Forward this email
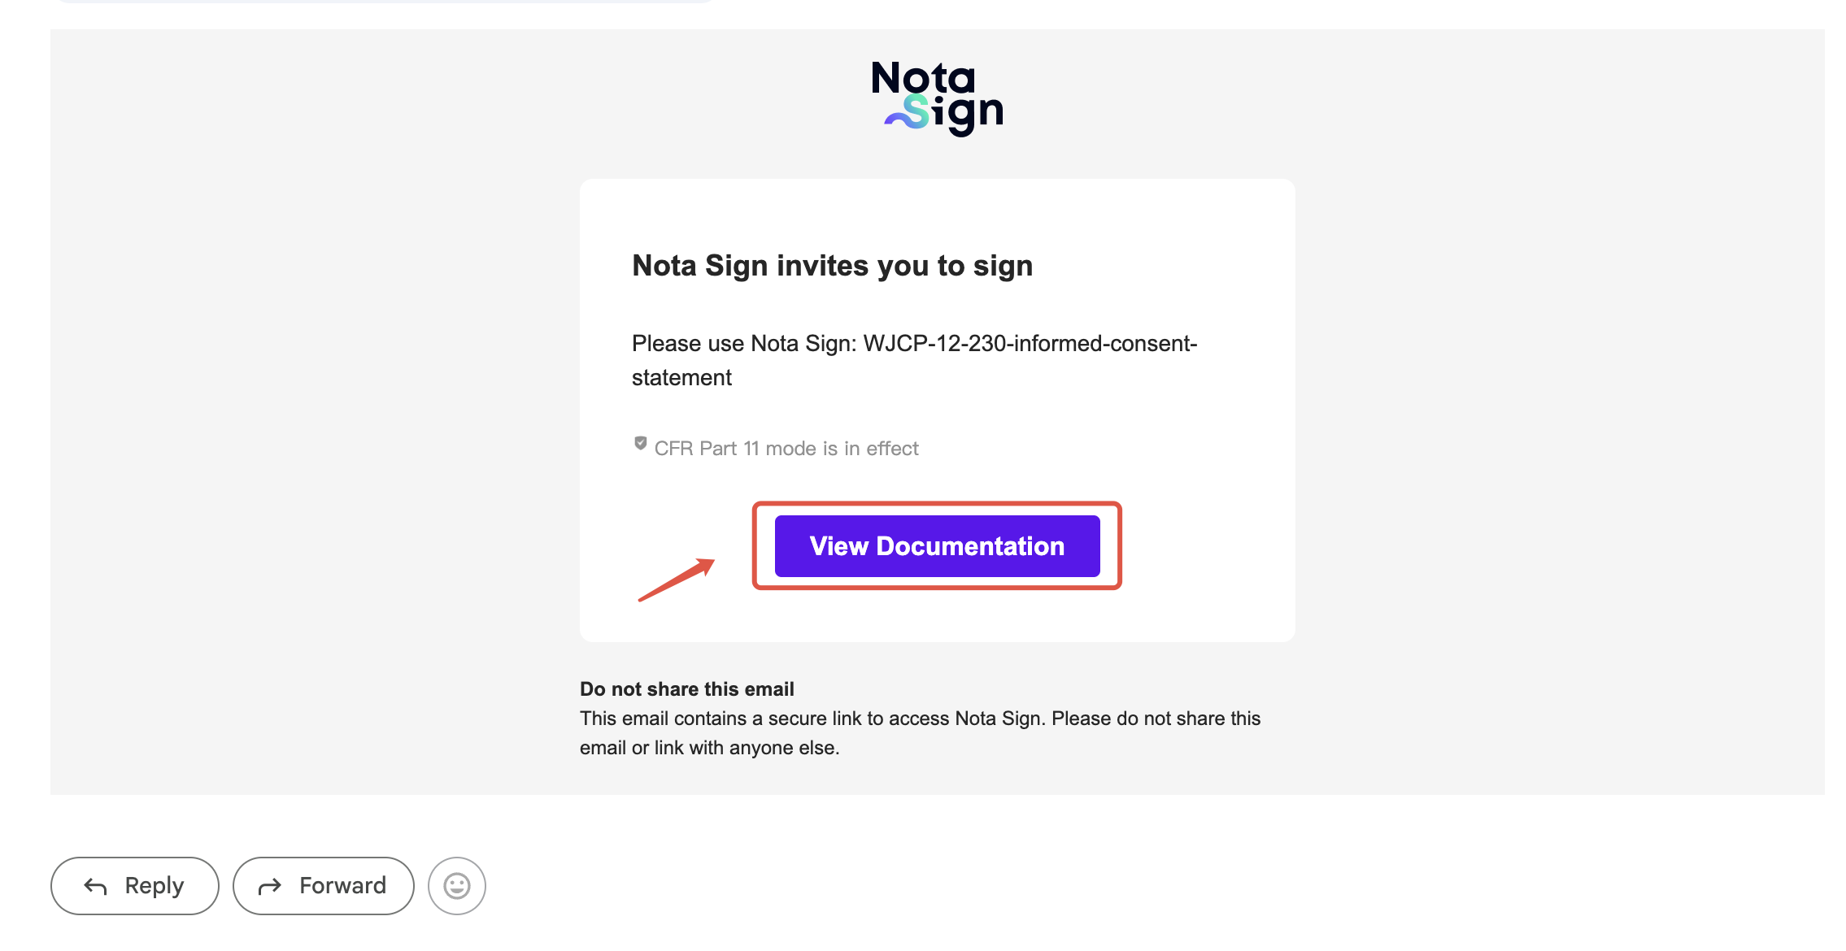 tap(323, 886)
